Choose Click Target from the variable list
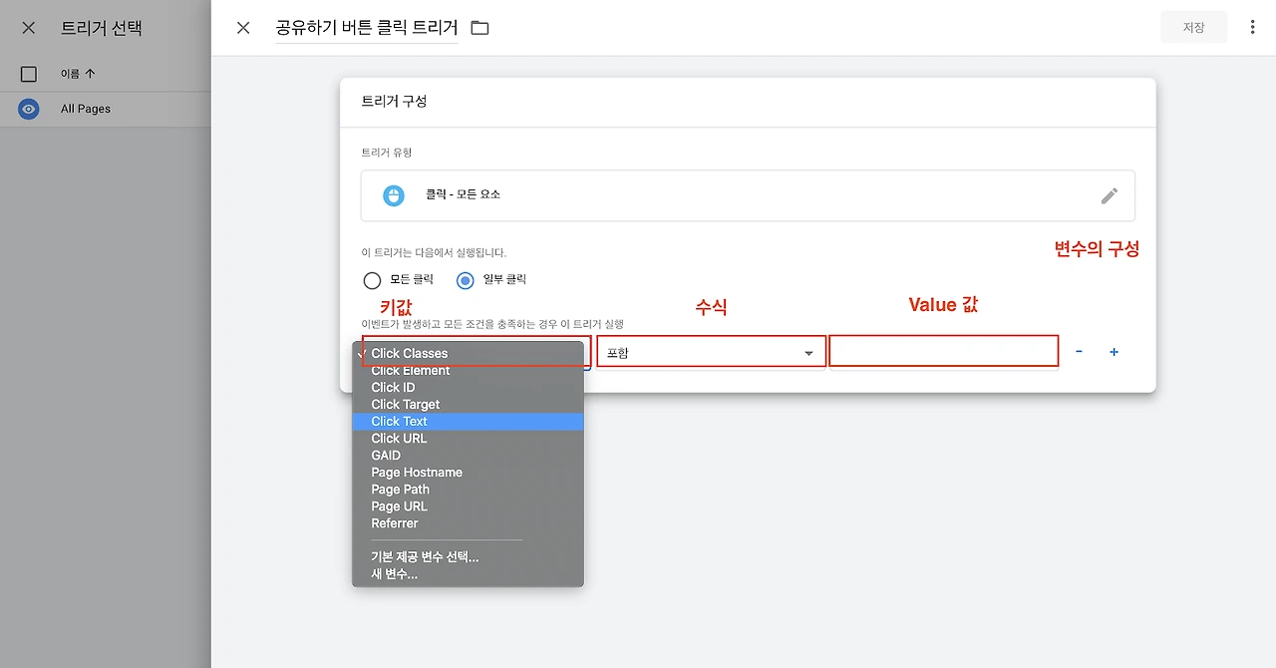Viewport: 1276px width, 668px height. point(468,405)
